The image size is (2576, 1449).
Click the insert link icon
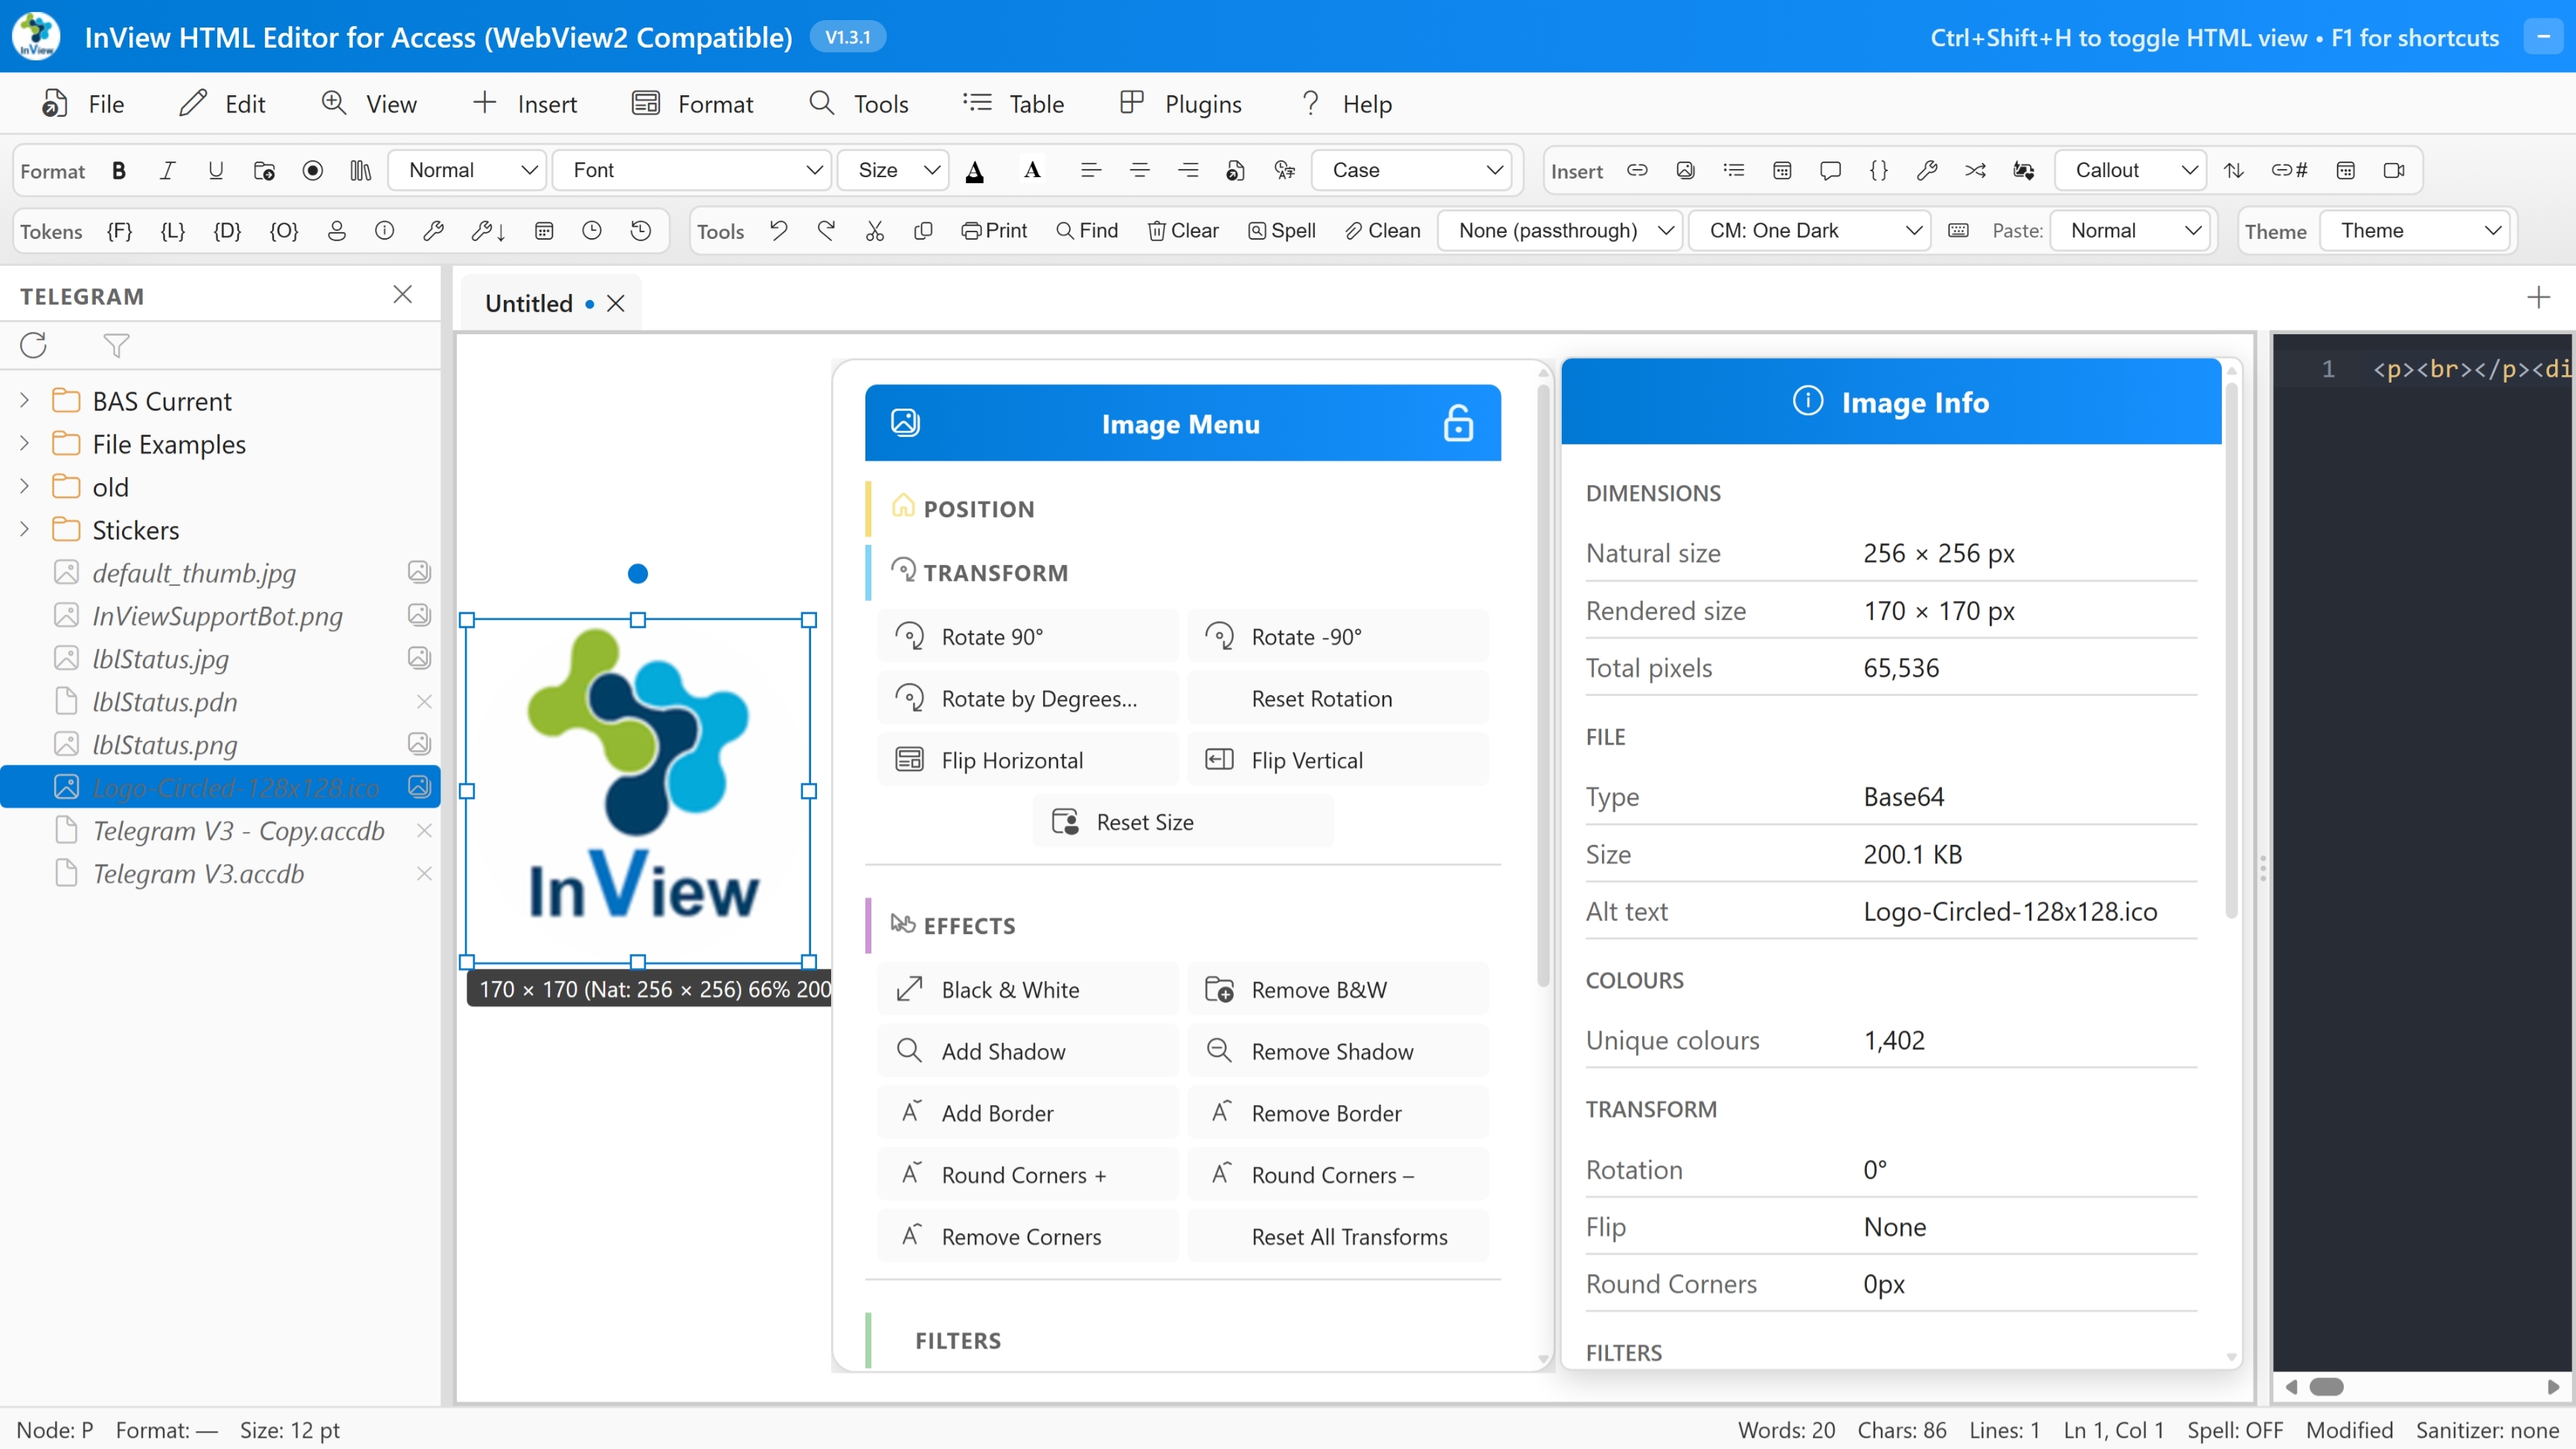[x=1637, y=170]
